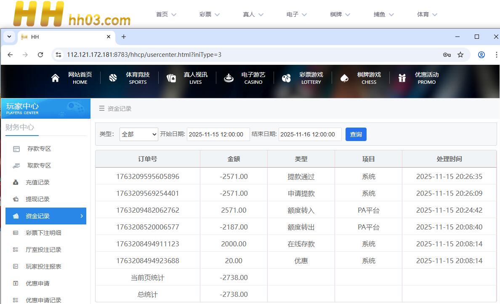The height and width of the screenshot is (304, 500).
Task: Click the lottery balls icon for 彩票游戏
Action: 286,78
